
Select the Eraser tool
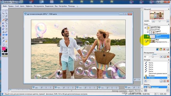point(3,23)
